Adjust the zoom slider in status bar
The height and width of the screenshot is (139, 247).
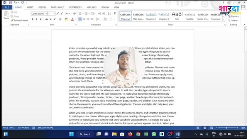227,128
